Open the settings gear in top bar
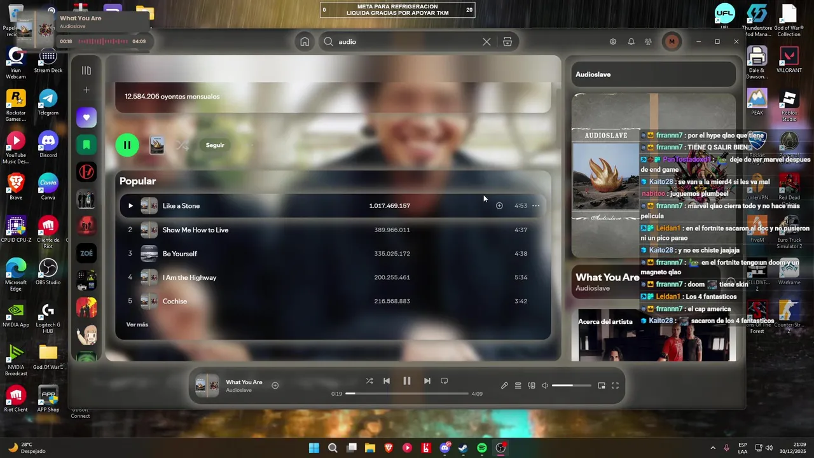The image size is (814, 458). coord(613,41)
